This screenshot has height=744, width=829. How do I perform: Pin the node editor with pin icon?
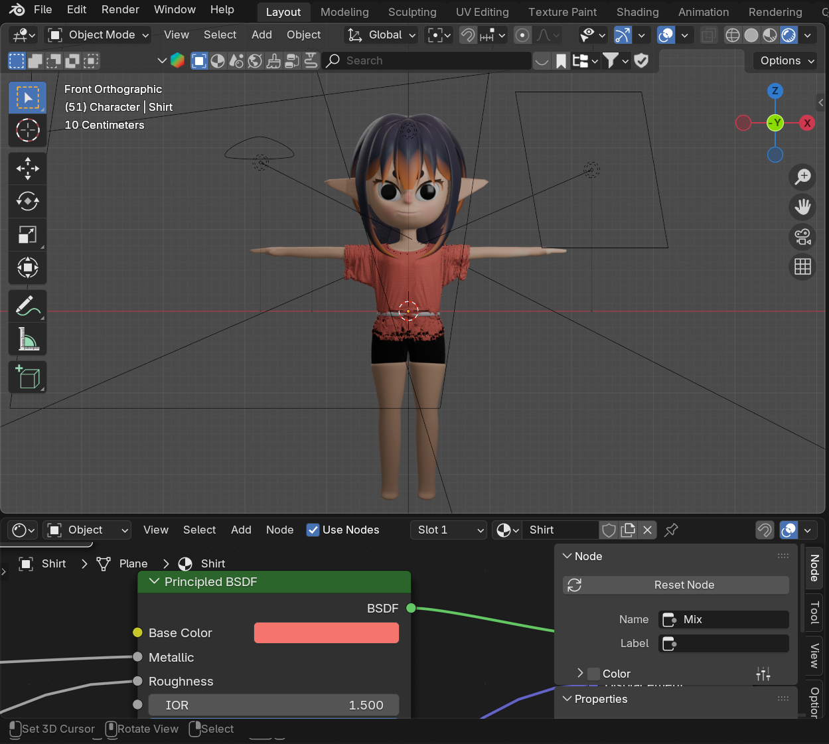(671, 530)
